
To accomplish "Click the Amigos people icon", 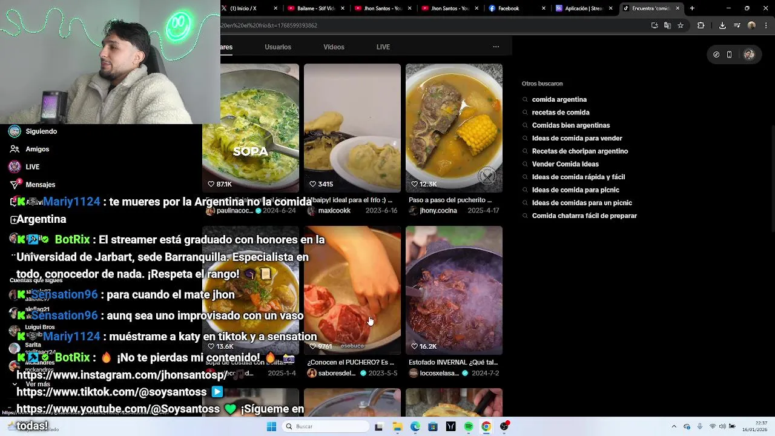I will coord(15,149).
